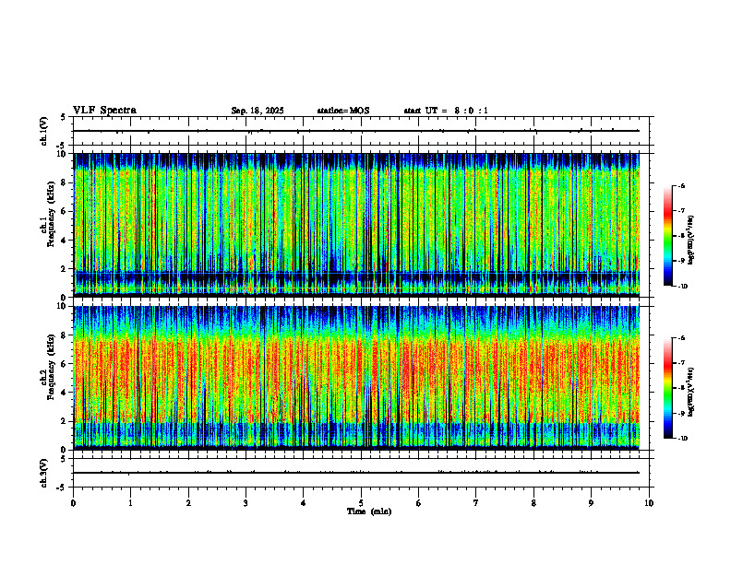Click the "station=MOS" header label

[343, 111]
